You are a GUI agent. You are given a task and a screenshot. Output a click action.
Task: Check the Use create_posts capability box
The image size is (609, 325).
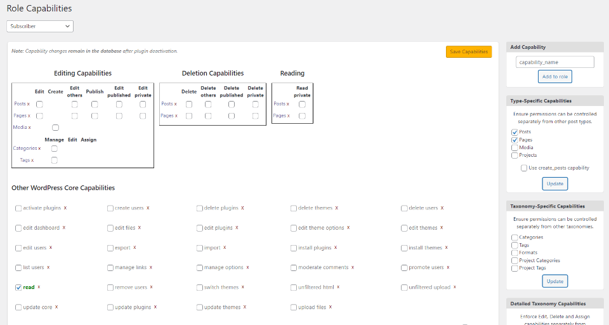524,168
